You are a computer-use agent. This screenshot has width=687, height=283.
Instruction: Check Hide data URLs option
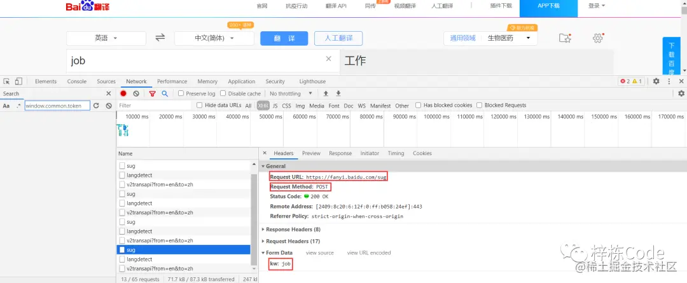tap(199, 105)
